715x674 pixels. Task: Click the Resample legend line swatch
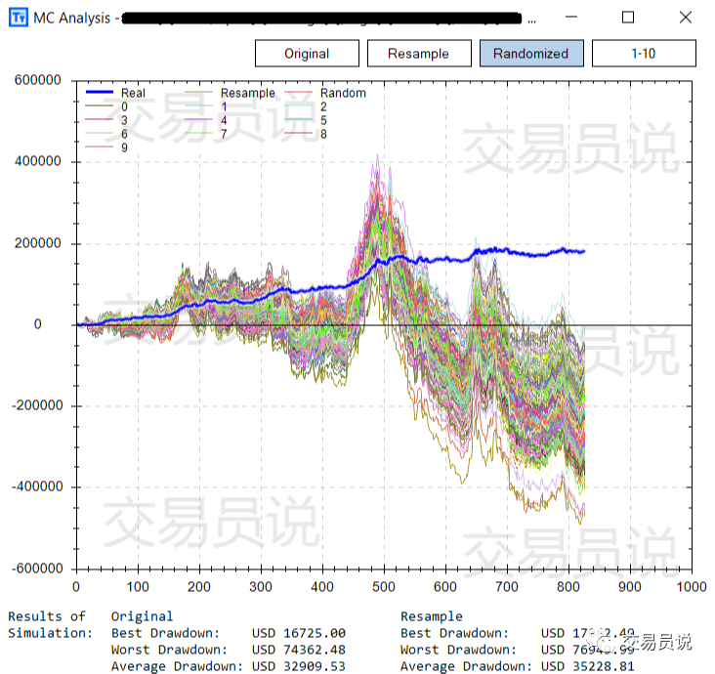[199, 92]
